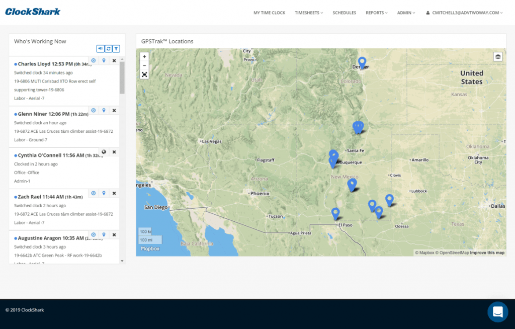This screenshot has height=329, width=515.
Task: Remove Augustine Aragon's entry using the X
Action: pos(114,234)
